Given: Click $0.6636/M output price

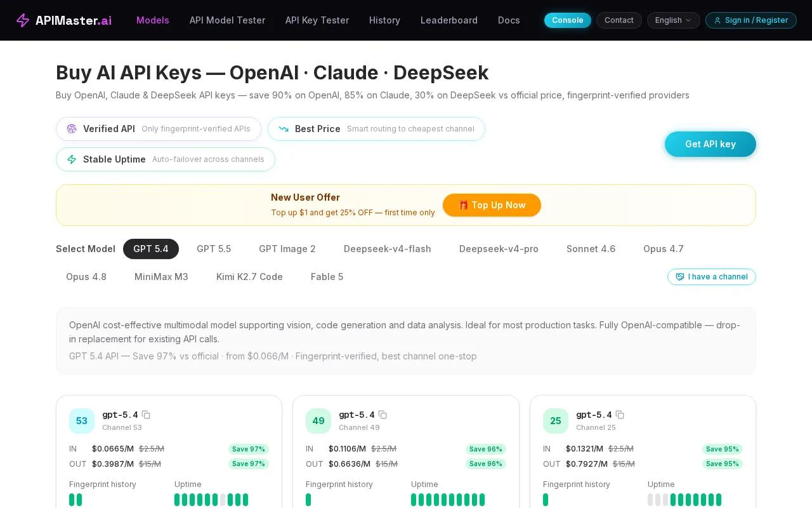Looking at the screenshot, I should pyautogui.click(x=350, y=464).
